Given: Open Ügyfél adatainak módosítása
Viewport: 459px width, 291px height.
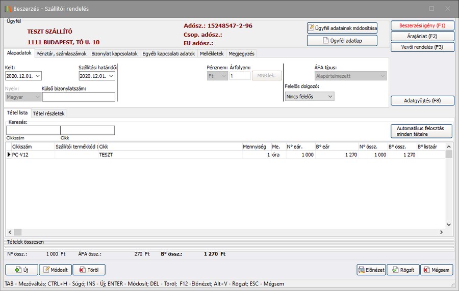Looking at the screenshot, I should click(342, 28).
